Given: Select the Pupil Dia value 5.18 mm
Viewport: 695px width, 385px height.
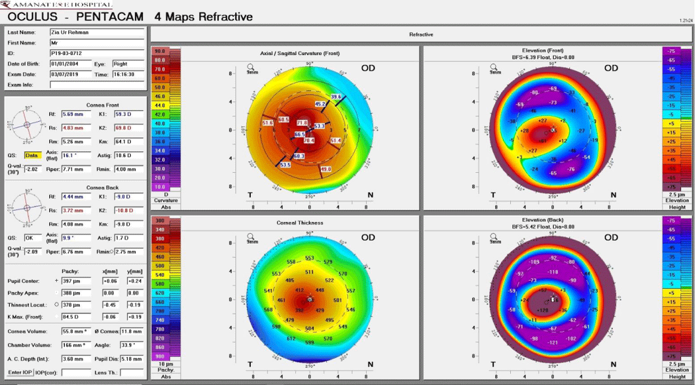Looking at the screenshot, I should pyautogui.click(x=131, y=359).
